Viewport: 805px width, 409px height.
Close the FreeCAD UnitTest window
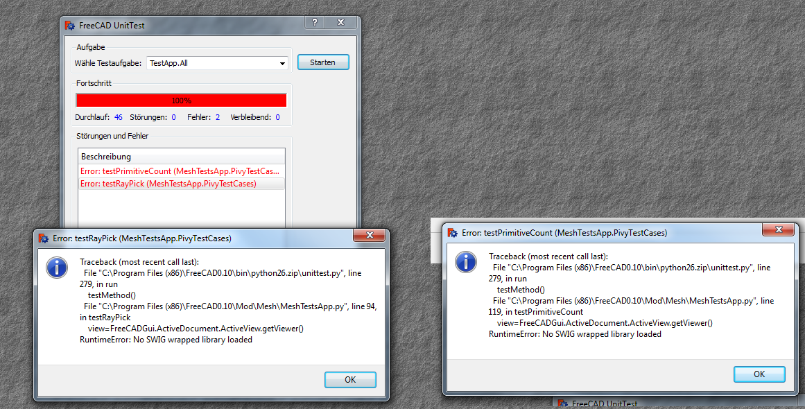[341, 22]
